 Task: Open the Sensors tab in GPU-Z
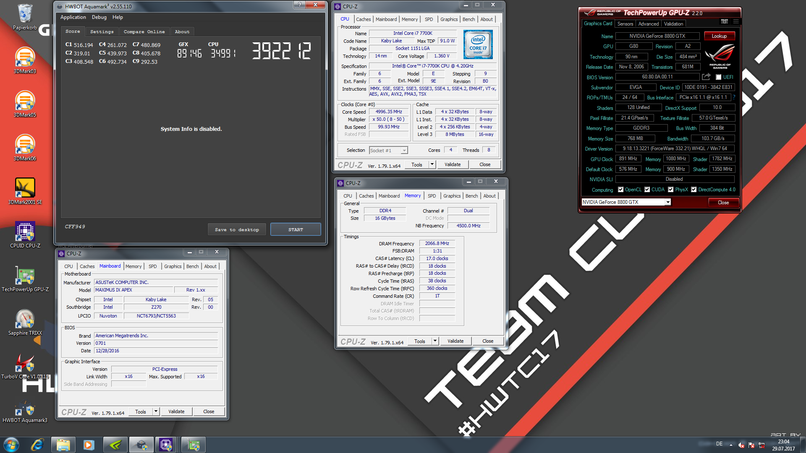coord(625,24)
